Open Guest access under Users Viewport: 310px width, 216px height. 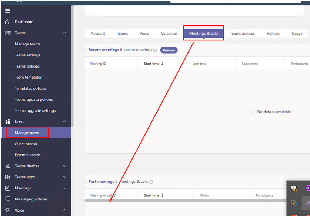point(26,144)
